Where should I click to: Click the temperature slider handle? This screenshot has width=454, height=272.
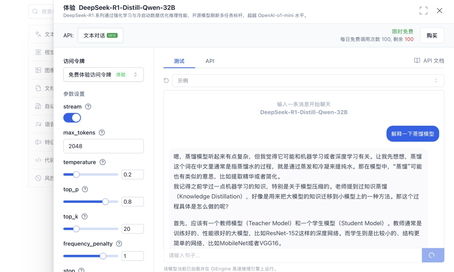[76, 174]
